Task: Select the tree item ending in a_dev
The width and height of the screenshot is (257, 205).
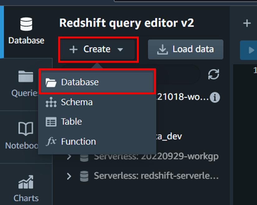Action: 169,136
